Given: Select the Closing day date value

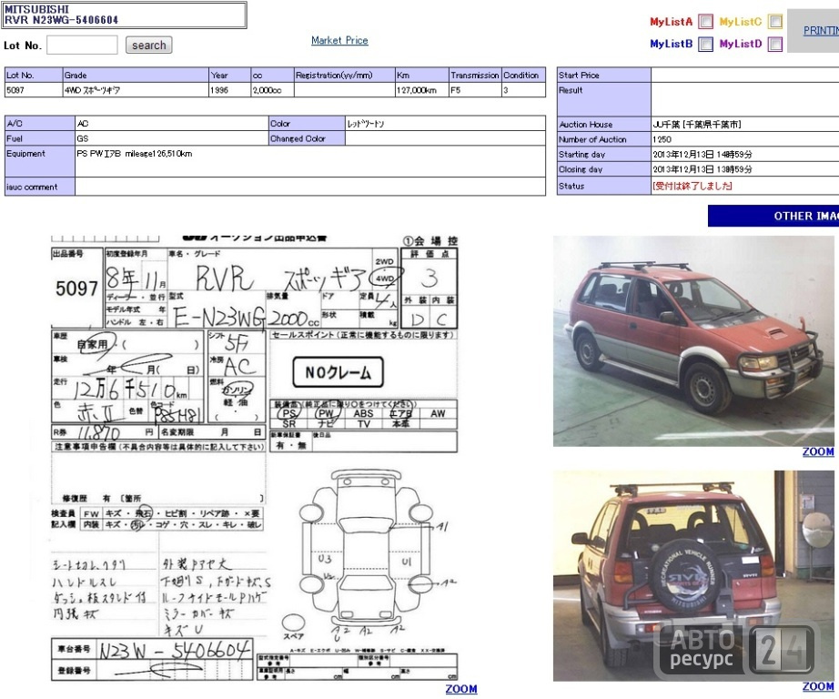Looking at the screenshot, I should click(x=702, y=169).
